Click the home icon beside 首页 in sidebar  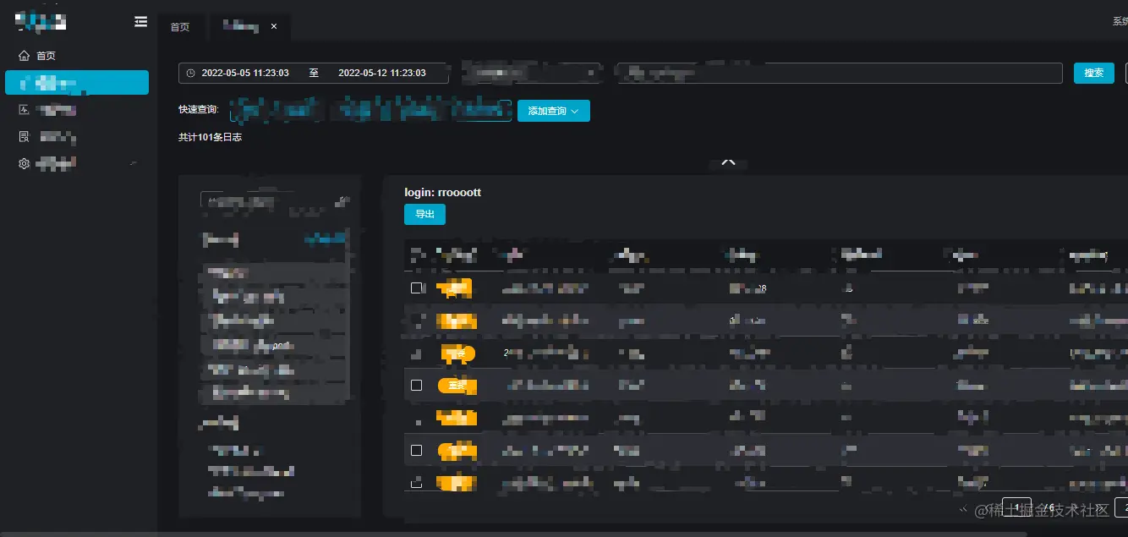24,56
